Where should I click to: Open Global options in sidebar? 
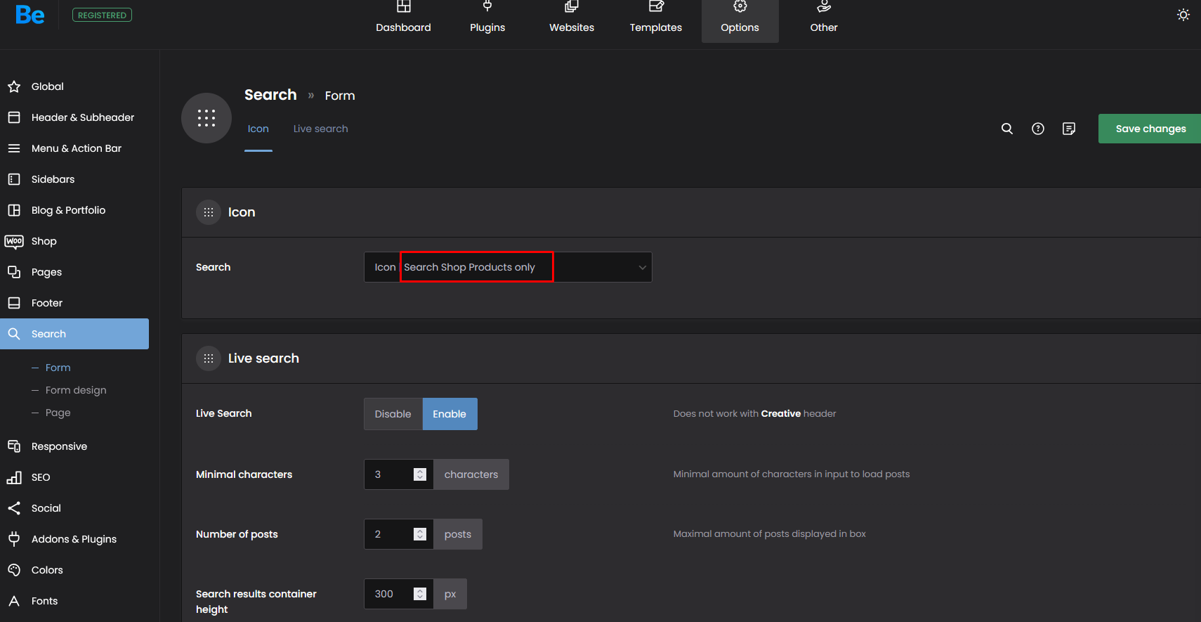click(x=74, y=86)
